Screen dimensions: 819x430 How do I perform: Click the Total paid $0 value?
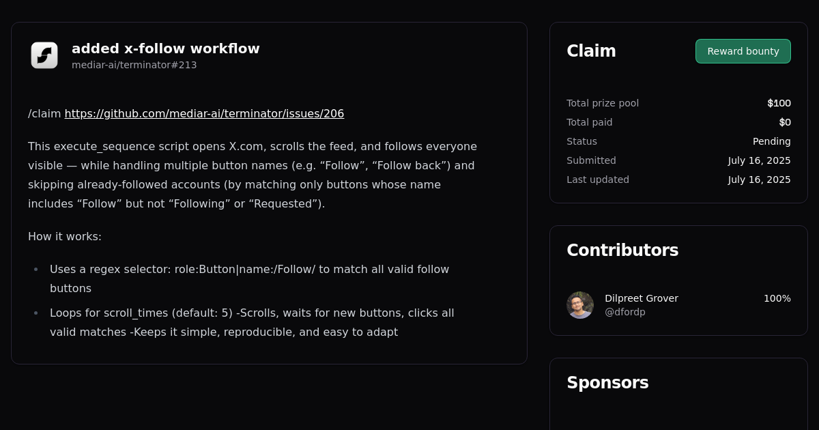786,122
